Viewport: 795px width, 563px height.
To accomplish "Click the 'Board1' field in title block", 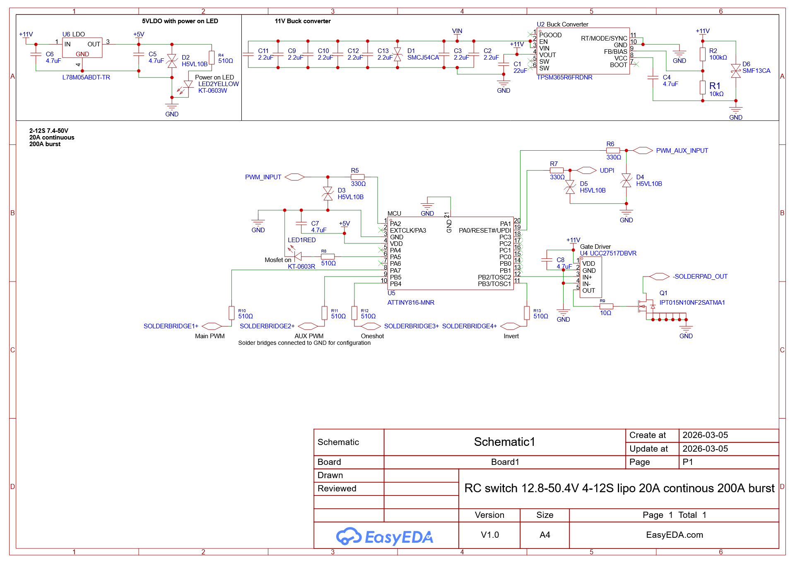I will [505, 462].
